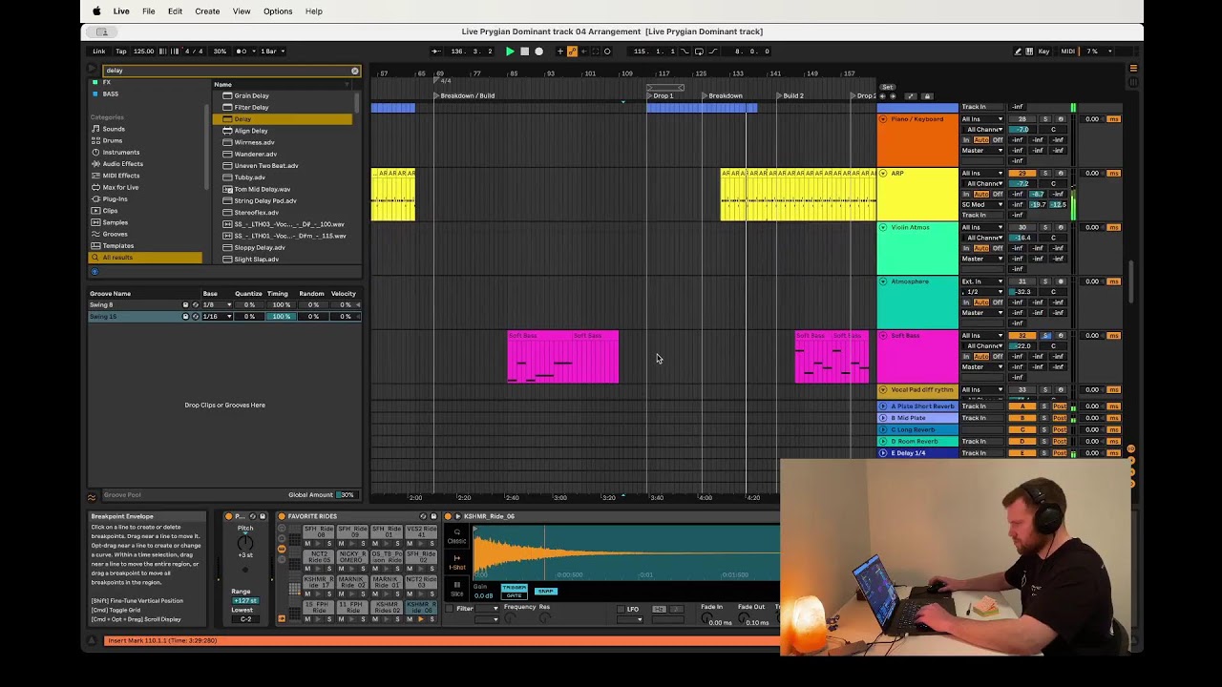
Task: Select 1-Shot mode in Simpler
Action: coord(457,562)
